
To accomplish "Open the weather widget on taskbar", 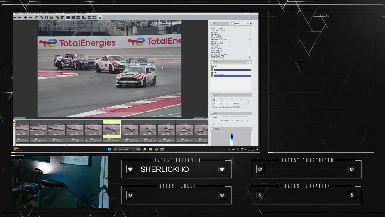I will coord(17,149).
